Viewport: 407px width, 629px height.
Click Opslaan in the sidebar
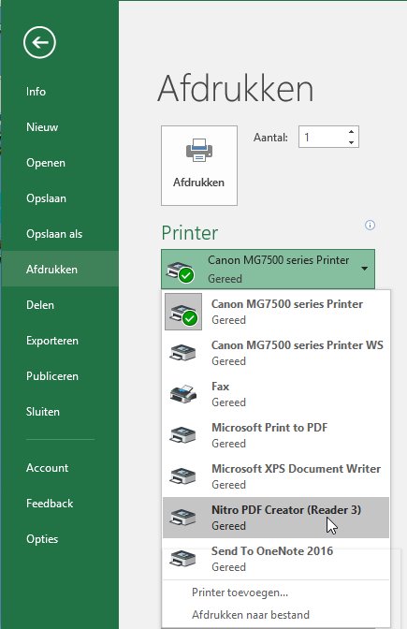coord(60,198)
